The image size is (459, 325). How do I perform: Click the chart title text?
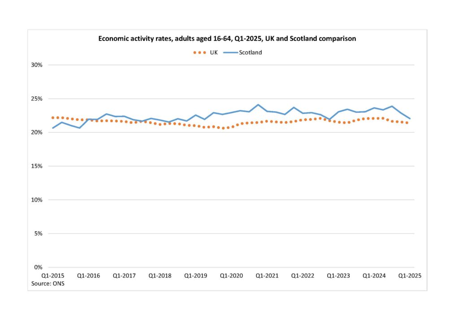click(x=227, y=39)
